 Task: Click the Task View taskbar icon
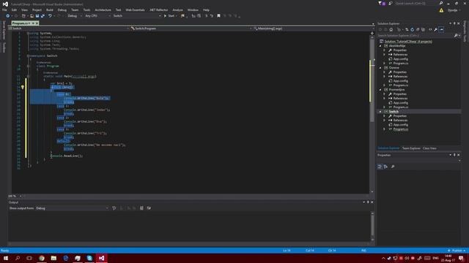tap(29, 258)
